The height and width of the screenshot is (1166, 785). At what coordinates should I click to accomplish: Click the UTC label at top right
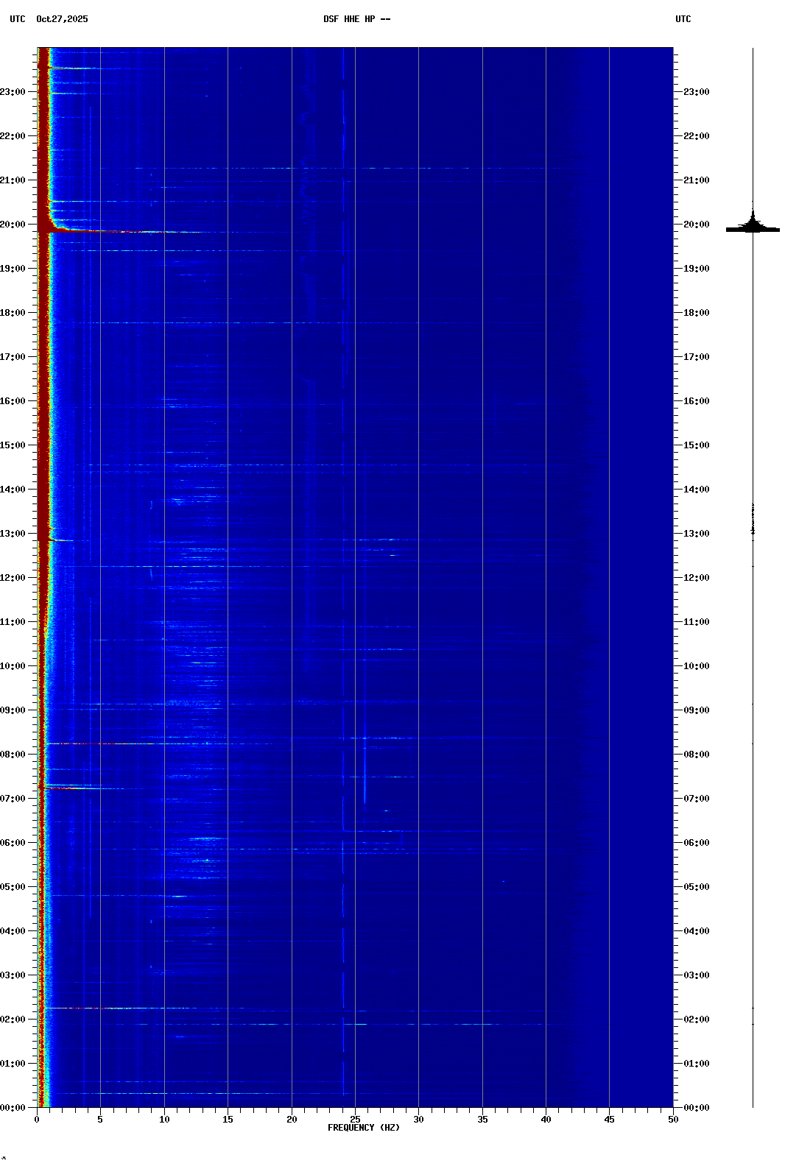click(683, 19)
